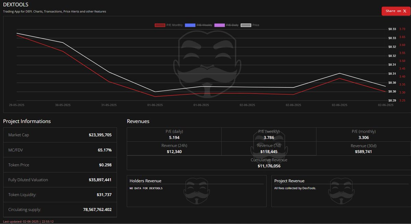
Task: Select Fully Diluted Valuation value $35,897,441
Action: (x=100, y=180)
